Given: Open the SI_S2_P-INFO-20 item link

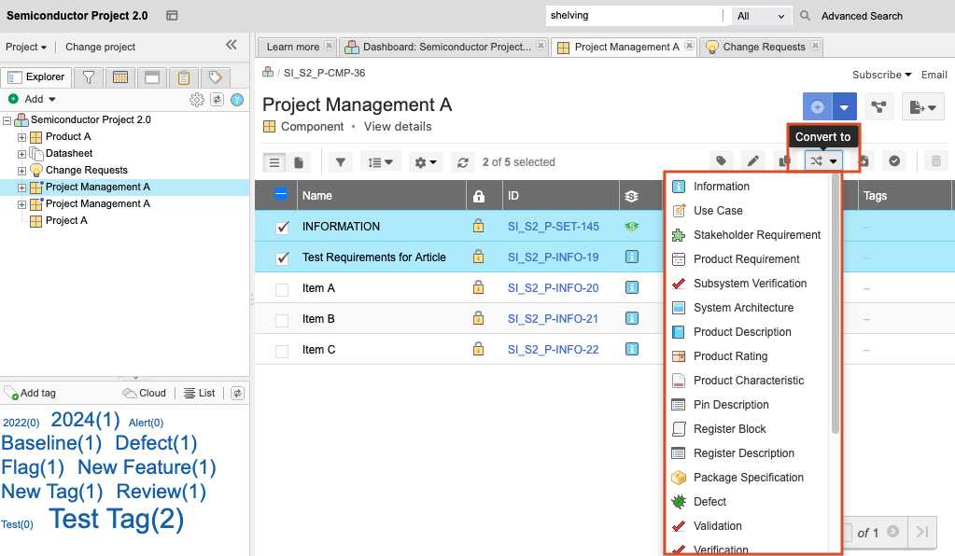Looking at the screenshot, I should [x=553, y=288].
